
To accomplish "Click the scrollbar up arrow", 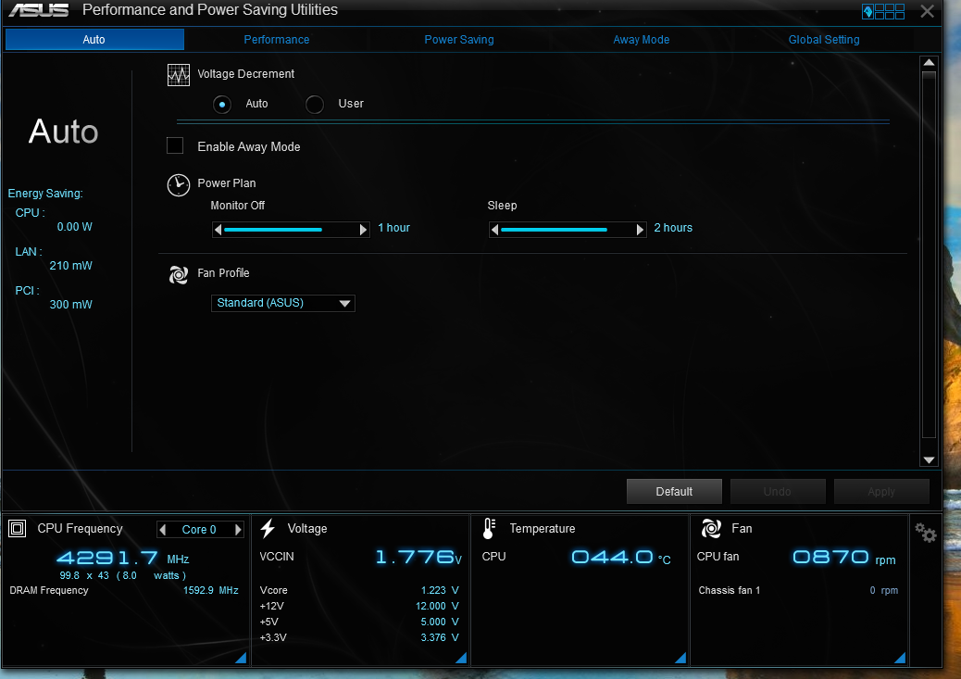I will click(930, 63).
